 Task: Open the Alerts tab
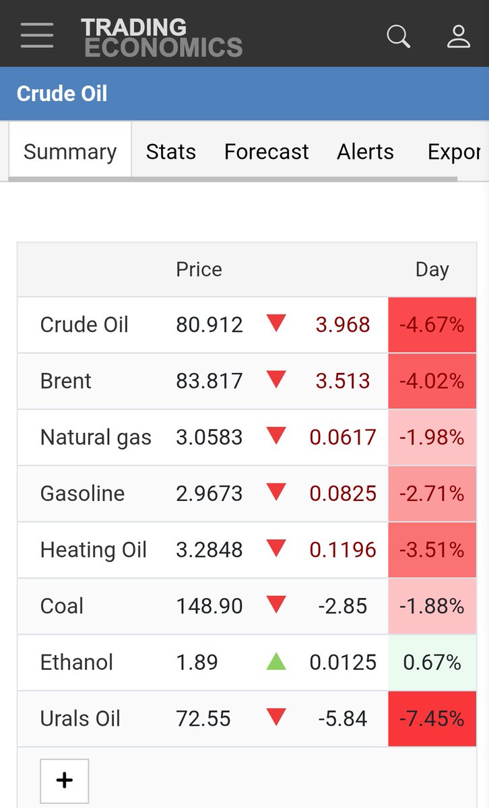(x=366, y=151)
